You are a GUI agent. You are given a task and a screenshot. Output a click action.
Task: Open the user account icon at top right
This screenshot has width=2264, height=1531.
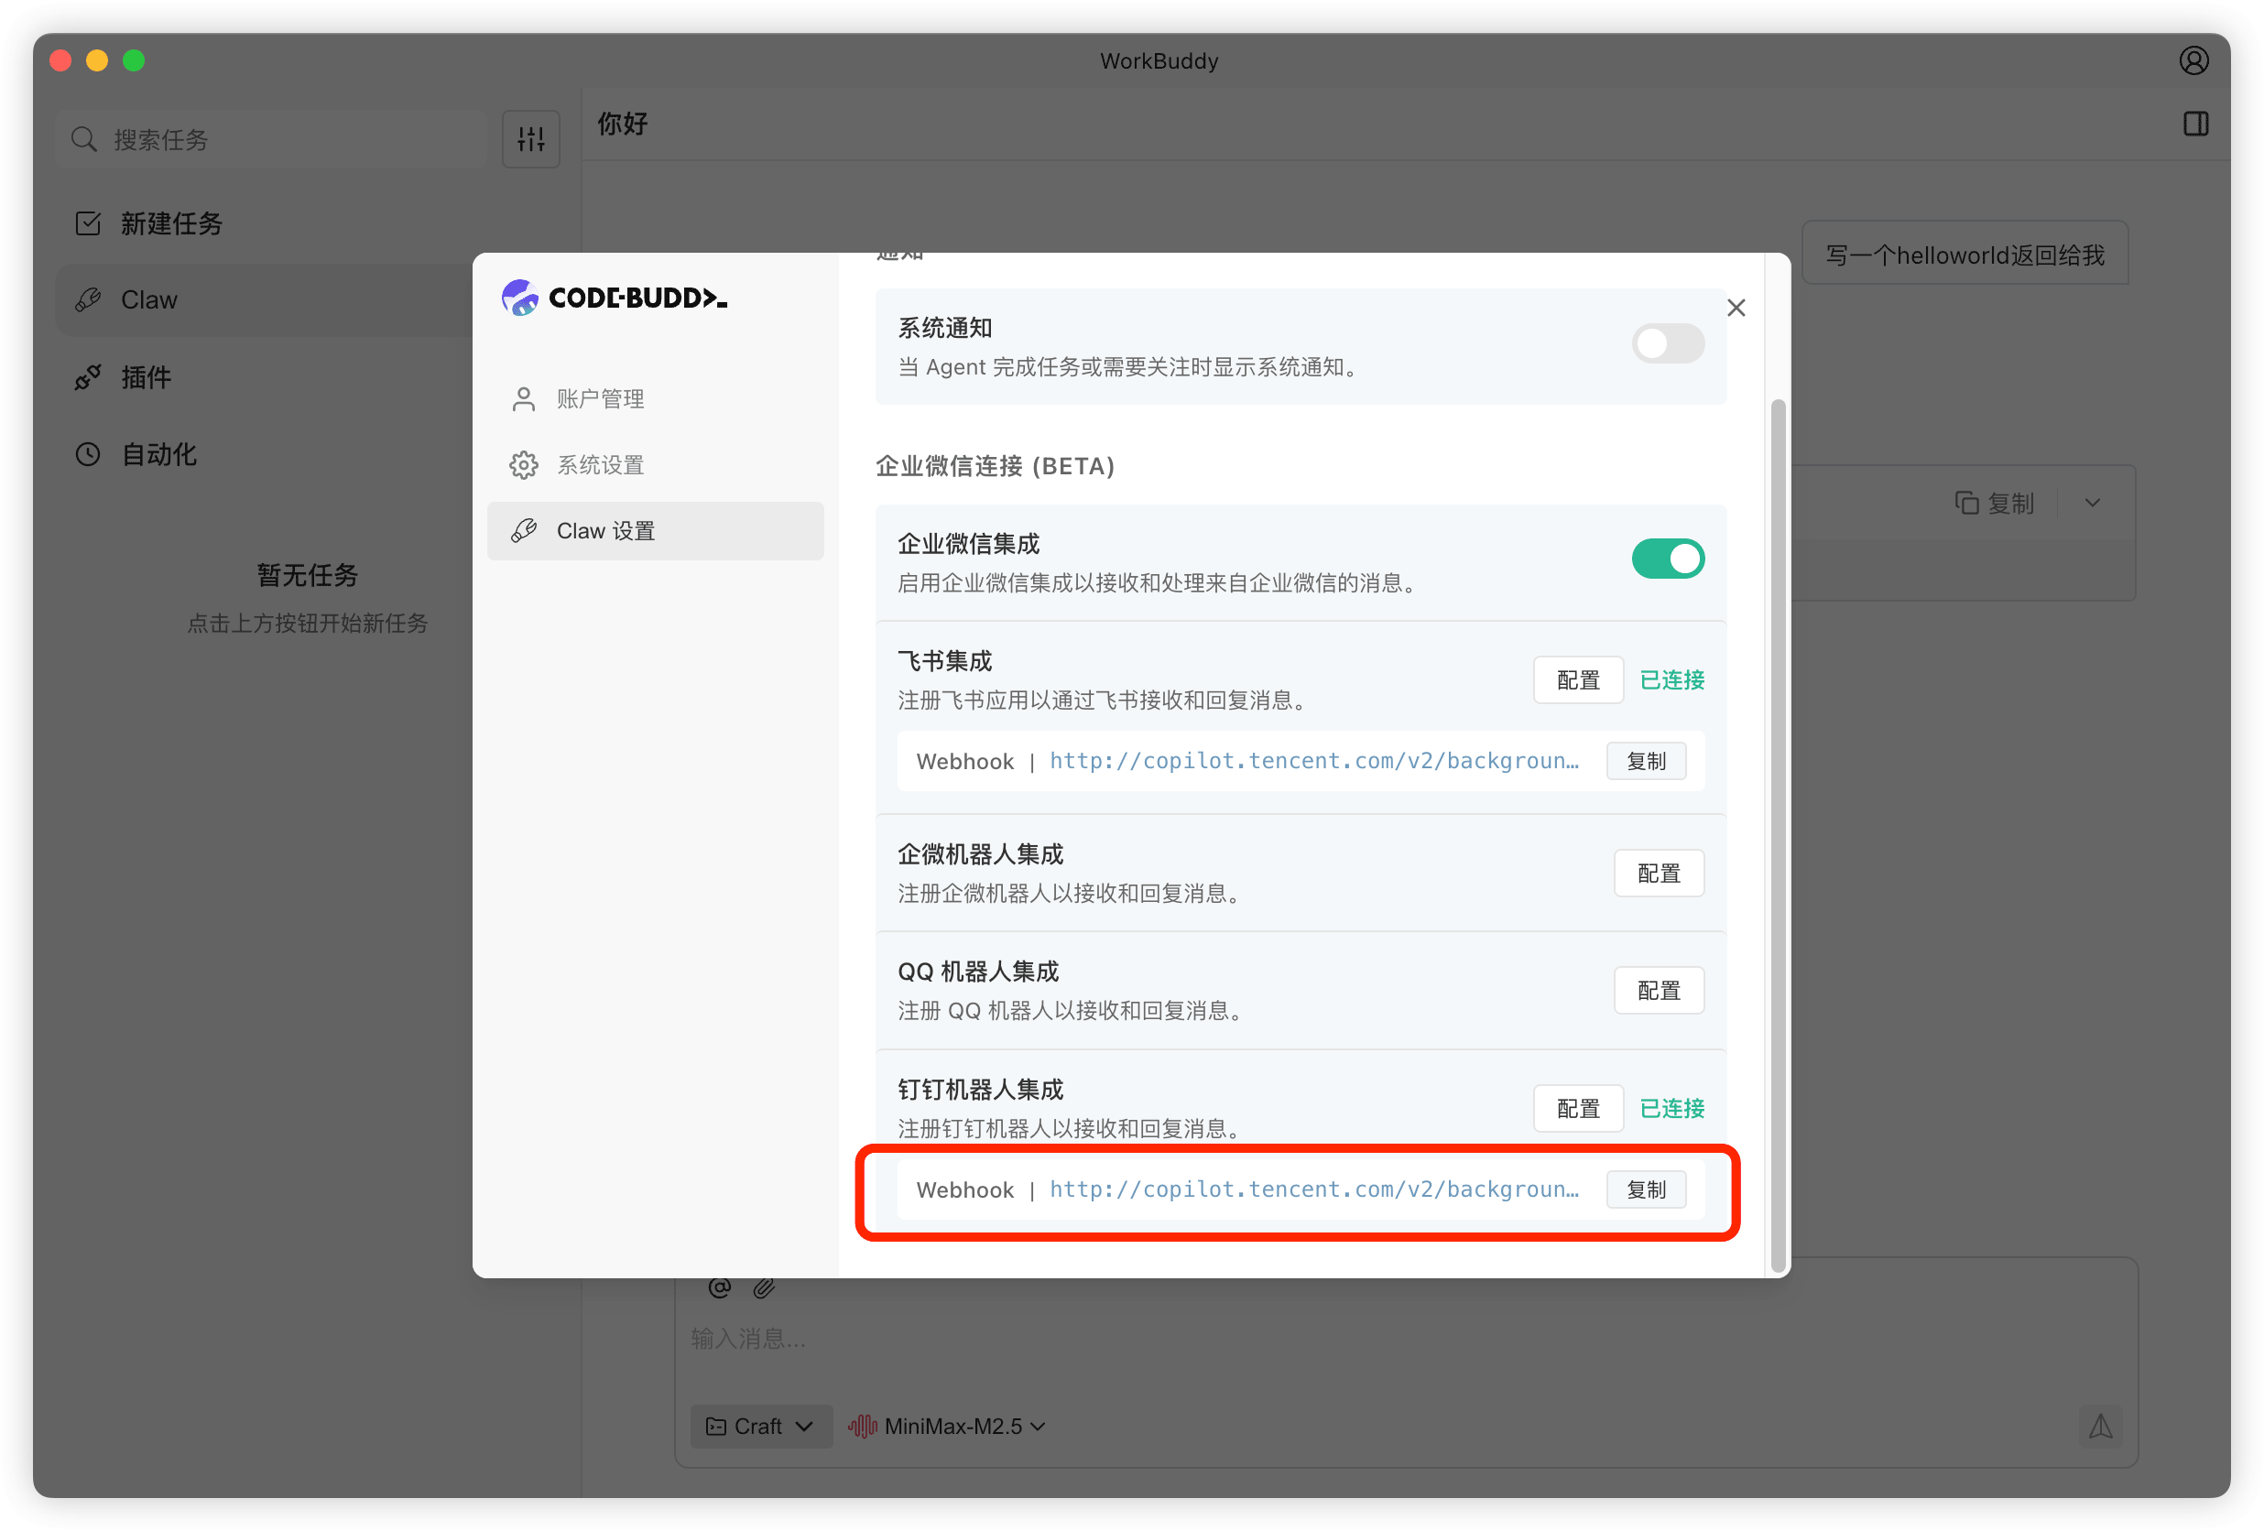[x=2193, y=60]
